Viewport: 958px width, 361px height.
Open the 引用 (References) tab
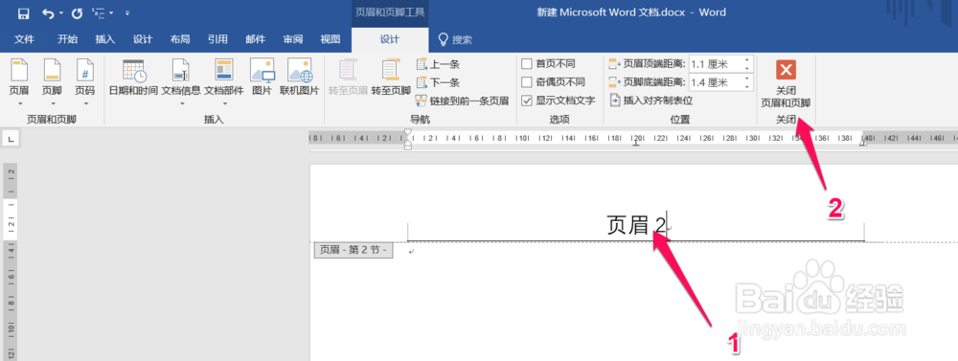click(x=217, y=39)
